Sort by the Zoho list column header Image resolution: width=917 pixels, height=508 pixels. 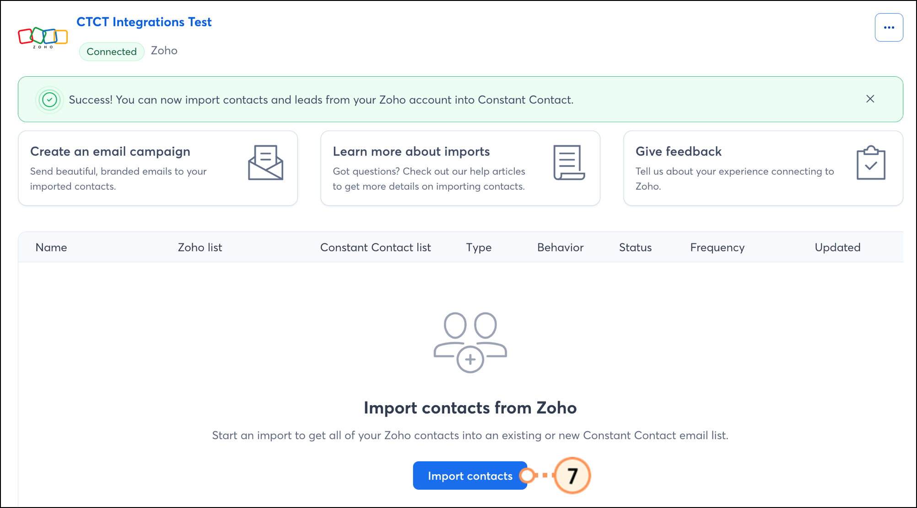tap(200, 247)
